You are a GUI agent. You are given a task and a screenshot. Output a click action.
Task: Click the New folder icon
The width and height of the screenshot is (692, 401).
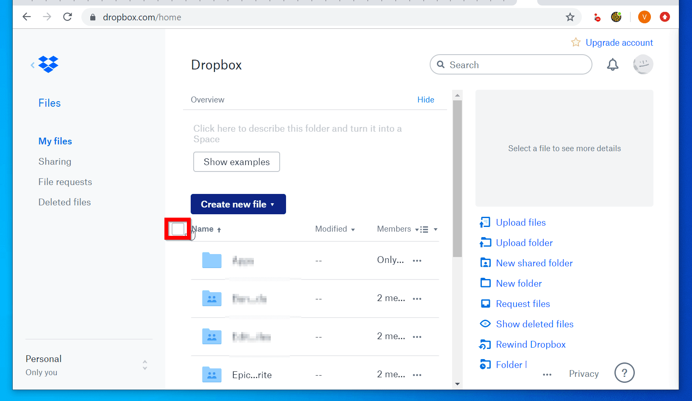pyautogui.click(x=485, y=283)
